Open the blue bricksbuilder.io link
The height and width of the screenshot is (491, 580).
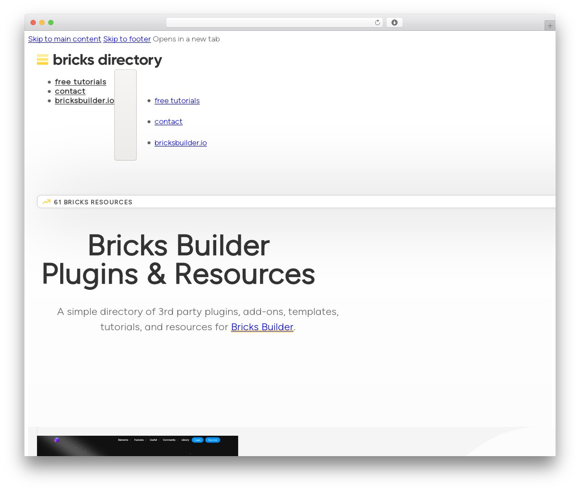click(181, 143)
